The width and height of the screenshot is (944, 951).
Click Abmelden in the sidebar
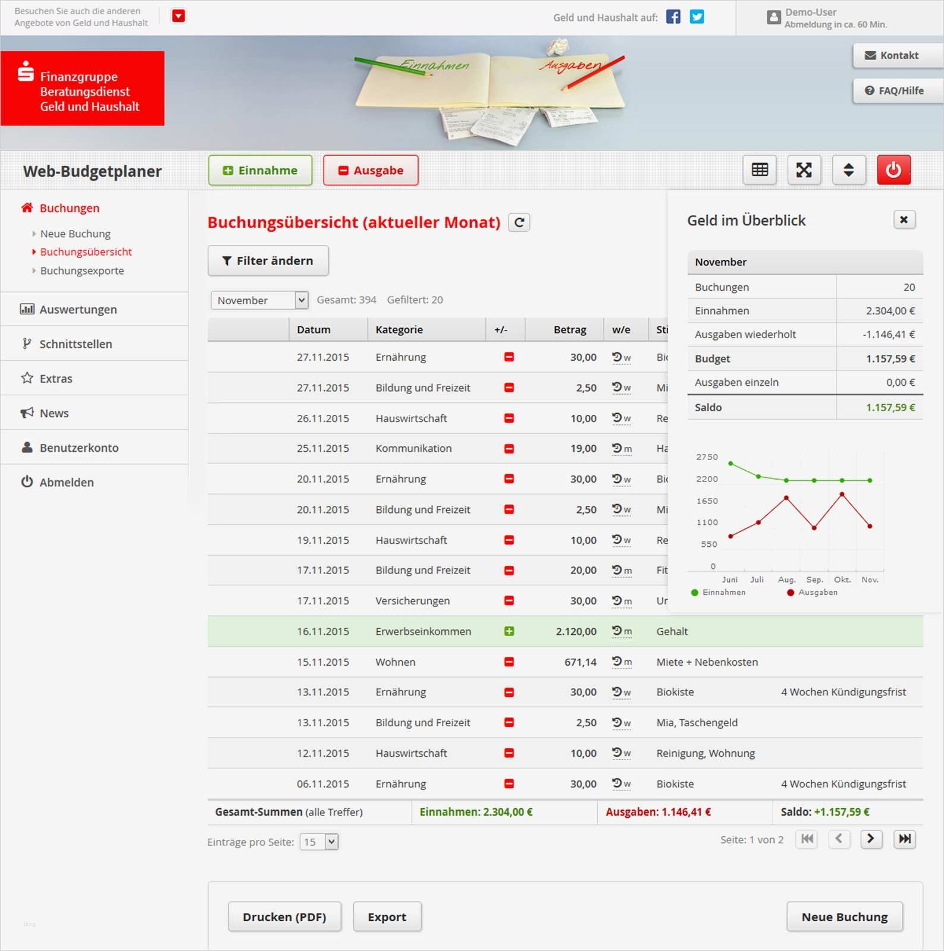pyautogui.click(x=67, y=482)
